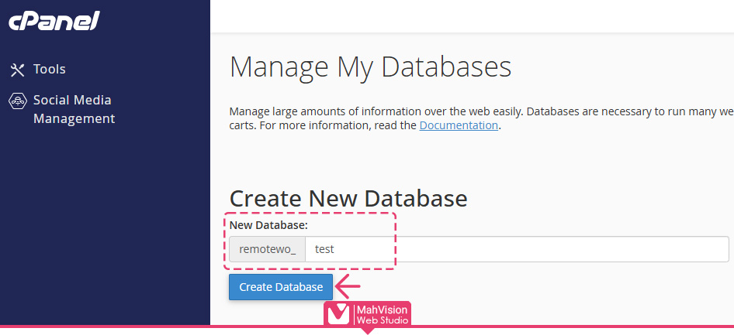This screenshot has width=734, height=335.
Task: Click the "New Database:" field label
Action: pyautogui.click(x=268, y=225)
